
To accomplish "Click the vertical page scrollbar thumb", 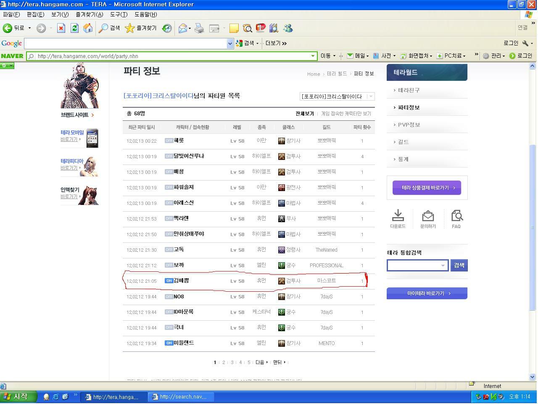I will pos(533,227).
